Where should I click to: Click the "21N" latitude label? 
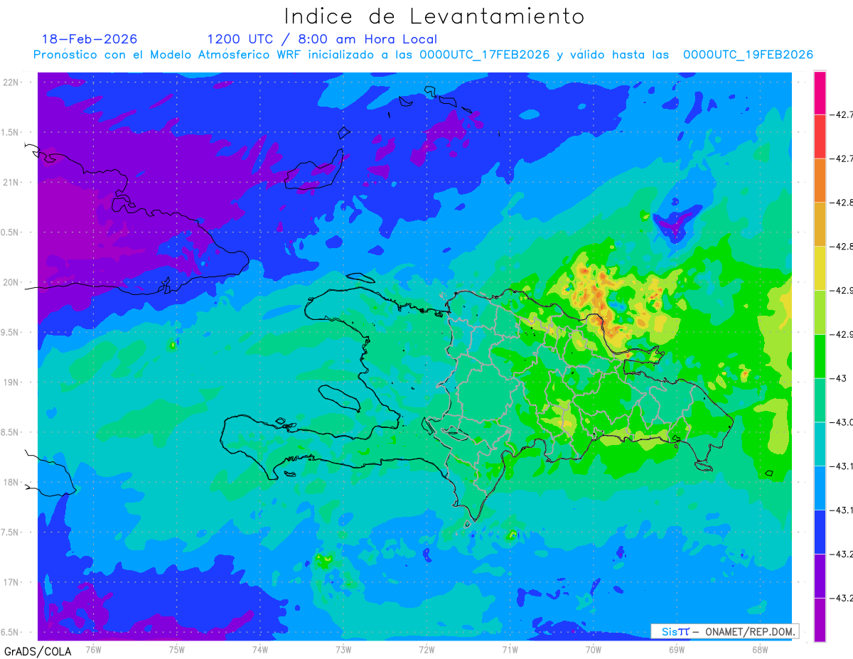12,182
